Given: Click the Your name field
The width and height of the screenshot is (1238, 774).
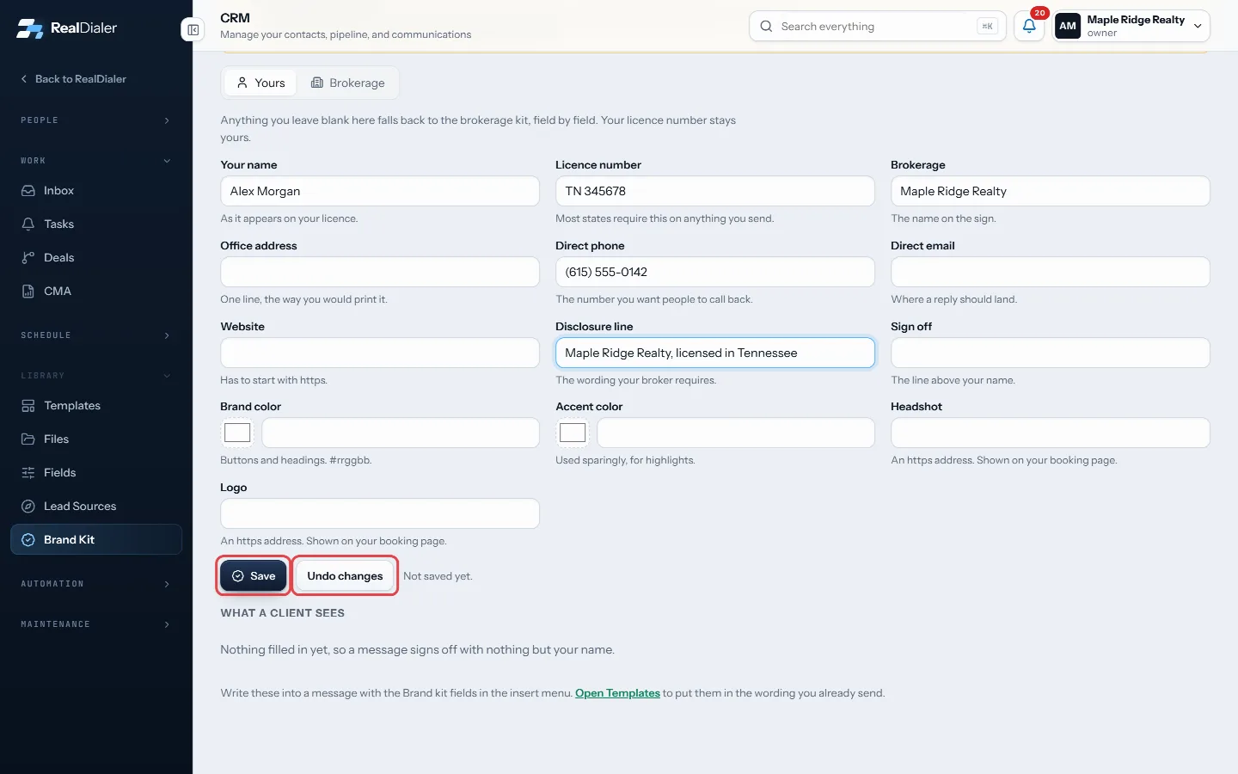Looking at the screenshot, I should [x=380, y=192].
